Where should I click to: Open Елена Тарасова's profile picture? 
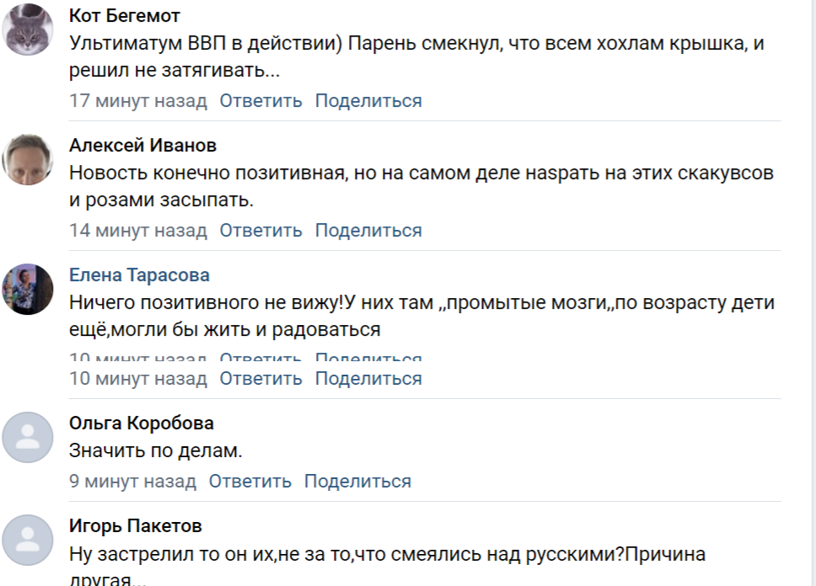coord(28,289)
